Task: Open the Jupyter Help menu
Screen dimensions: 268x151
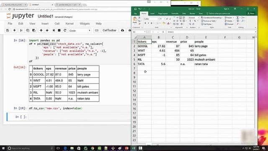Action: (x=99, y=23)
